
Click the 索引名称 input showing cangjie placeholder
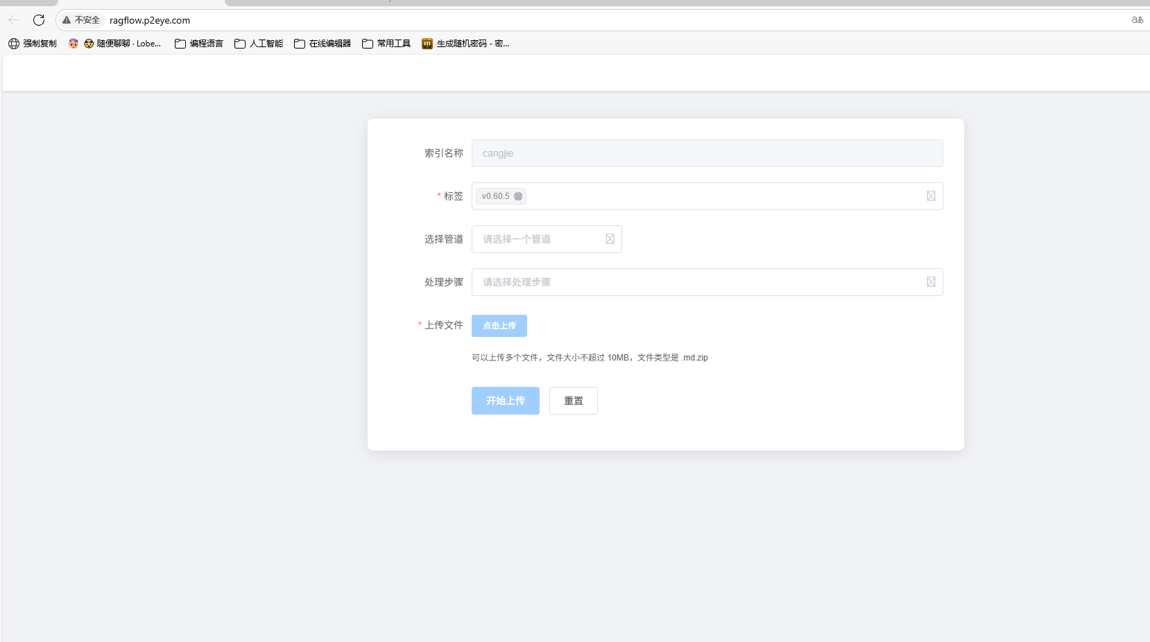[706, 153]
